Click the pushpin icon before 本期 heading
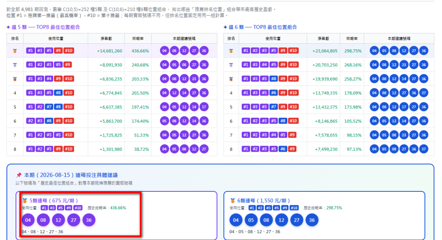This screenshot has height=240, width=442. click(19, 175)
